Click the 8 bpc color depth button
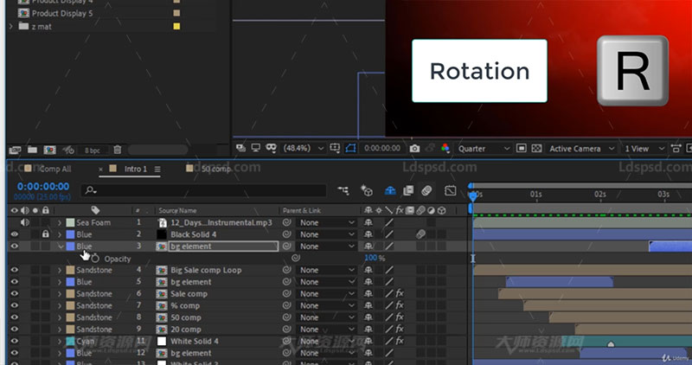Screen dimensions: 692x365 pyautogui.click(x=93, y=150)
